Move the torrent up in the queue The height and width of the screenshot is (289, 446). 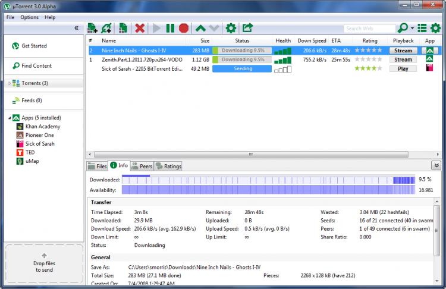tap(200, 28)
